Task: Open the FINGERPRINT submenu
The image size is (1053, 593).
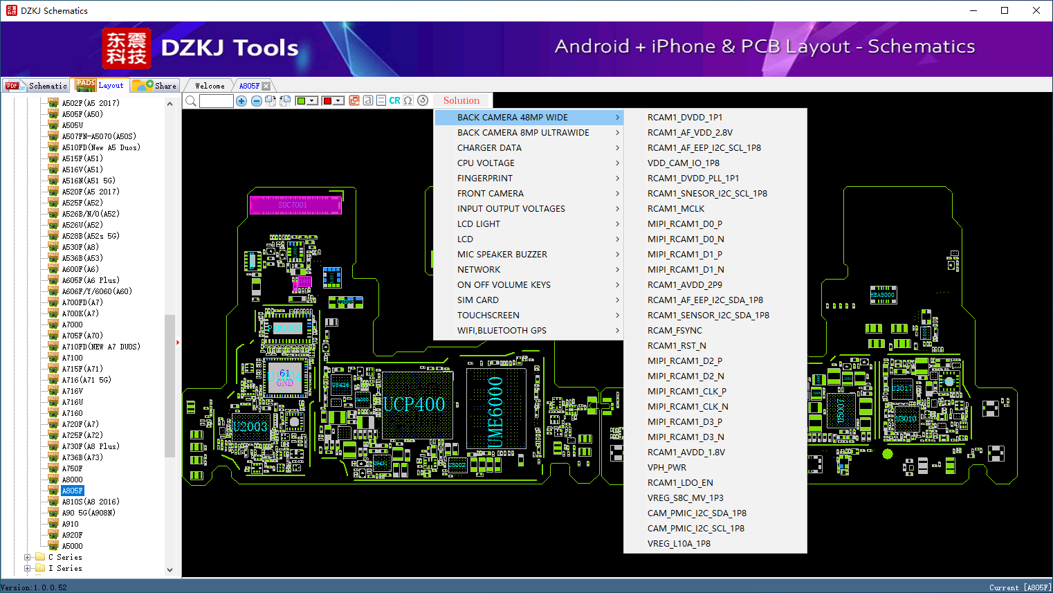Action: click(x=529, y=178)
